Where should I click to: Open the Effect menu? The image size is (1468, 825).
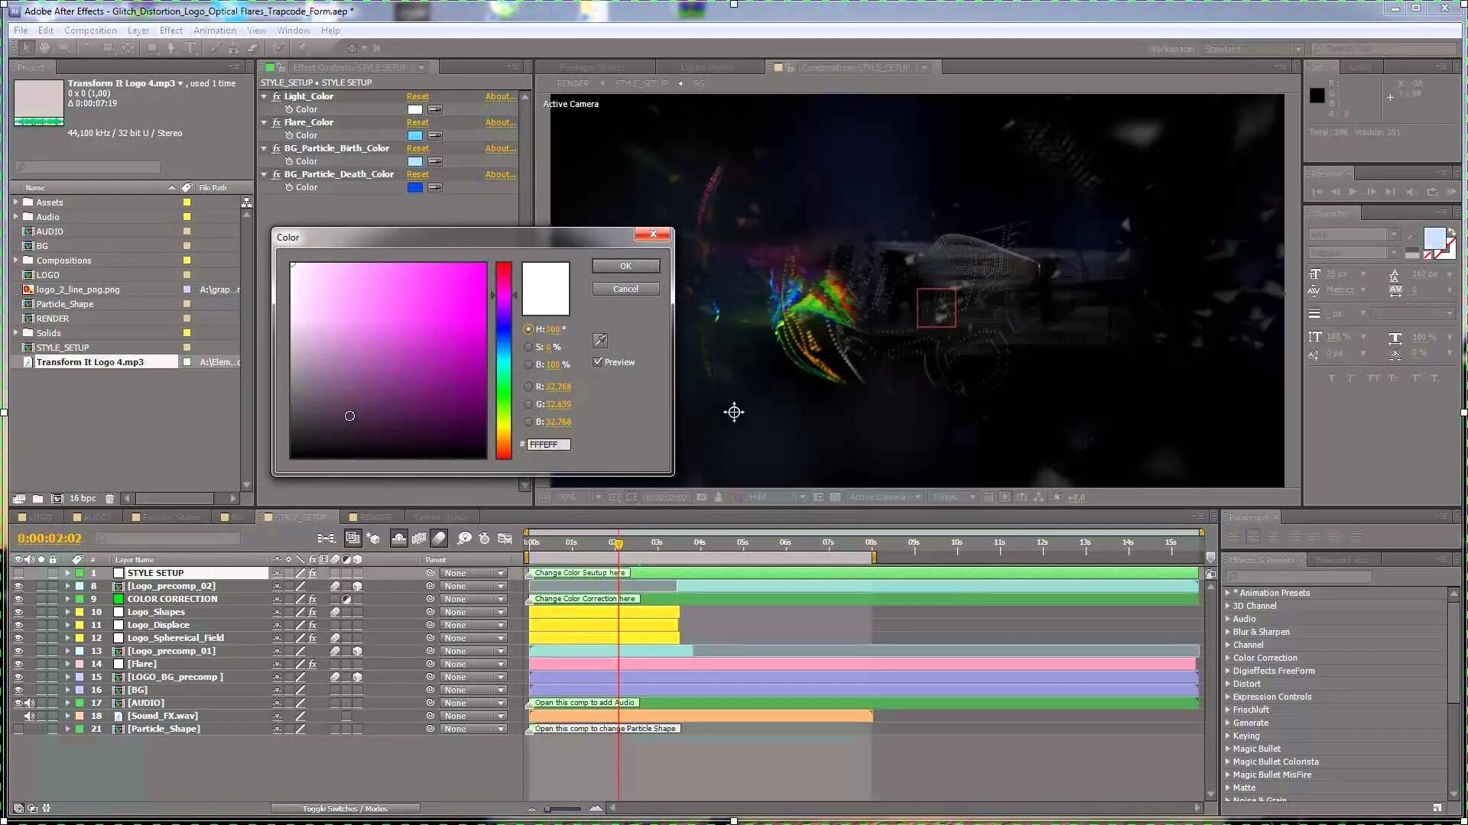click(171, 31)
